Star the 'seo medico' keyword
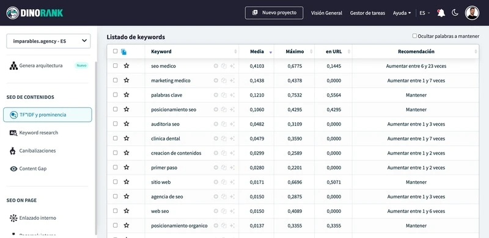The width and height of the screenshot is (489, 238). pos(127,66)
